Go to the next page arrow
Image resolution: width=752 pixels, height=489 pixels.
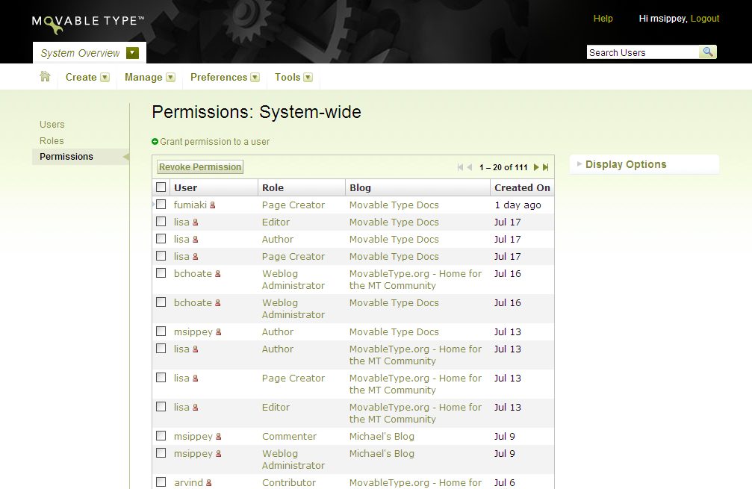536,167
